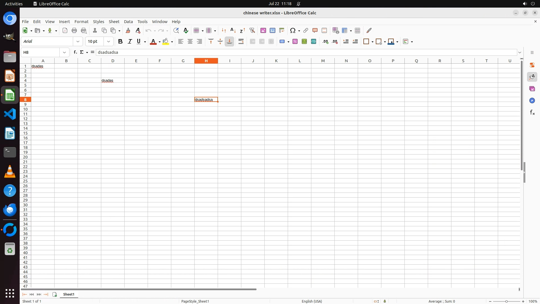Toggle Bold formatting
The image size is (540, 304).
(120, 42)
